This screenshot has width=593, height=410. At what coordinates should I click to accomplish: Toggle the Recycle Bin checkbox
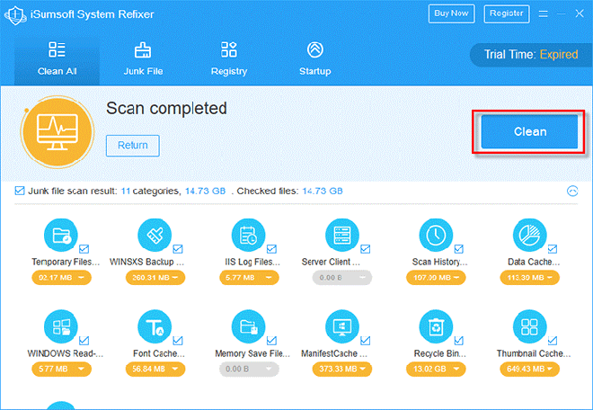(459, 341)
